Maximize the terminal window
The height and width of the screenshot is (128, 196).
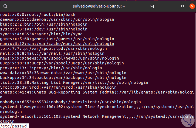(183, 6)
